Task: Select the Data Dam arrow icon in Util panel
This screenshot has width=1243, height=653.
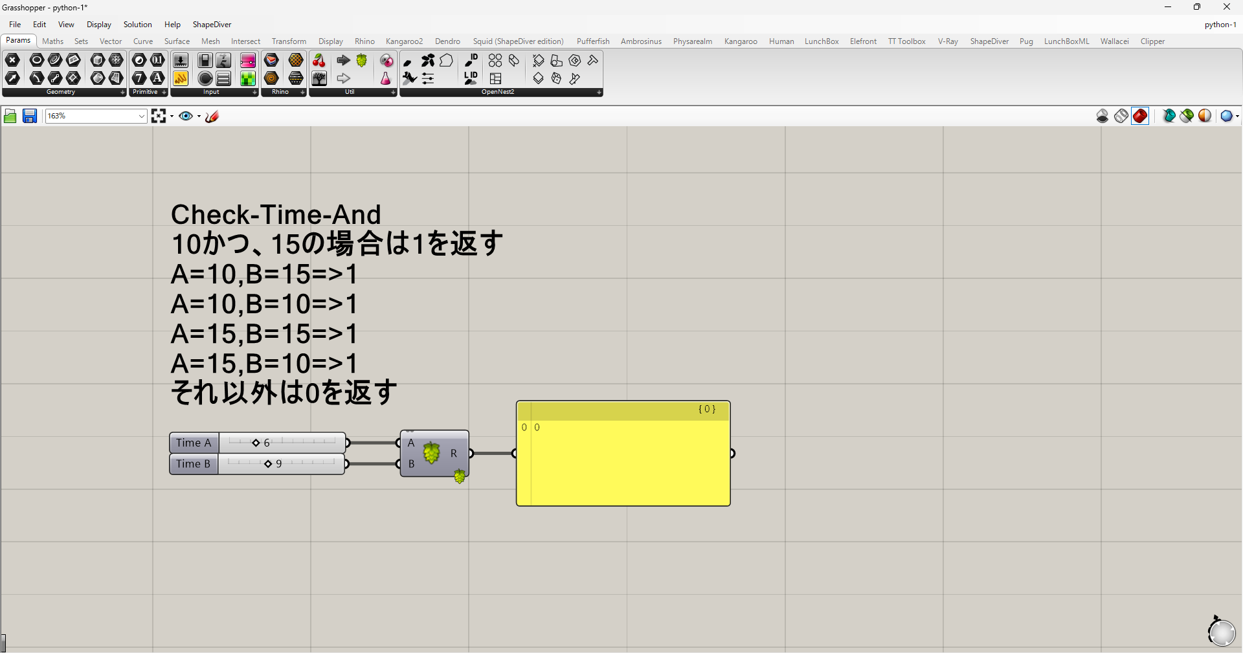Action: (x=342, y=60)
